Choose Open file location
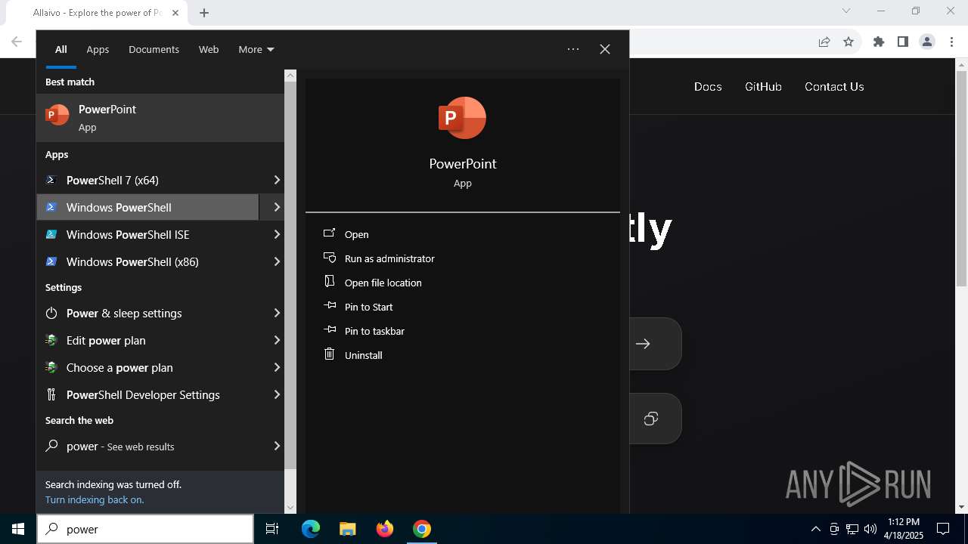Viewport: 968px width, 544px height. tap(373, 283)
